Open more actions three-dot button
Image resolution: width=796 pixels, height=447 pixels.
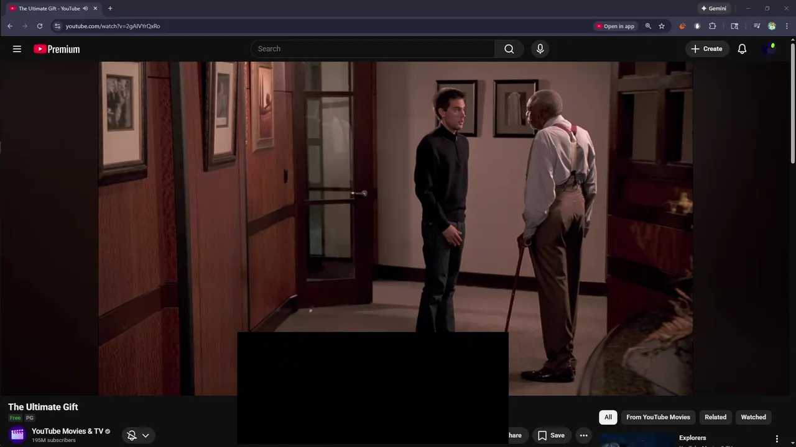583,435
